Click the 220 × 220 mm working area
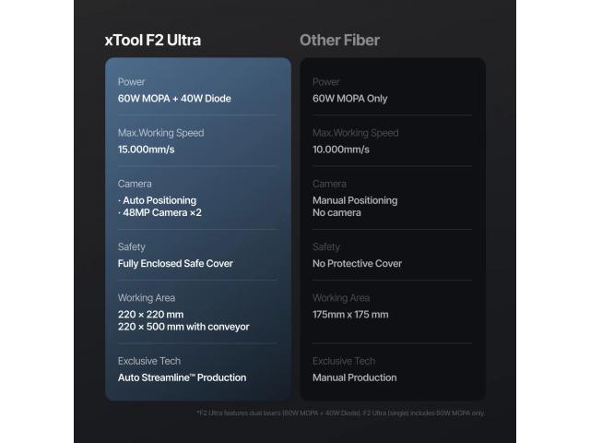 tap(150, 315)
